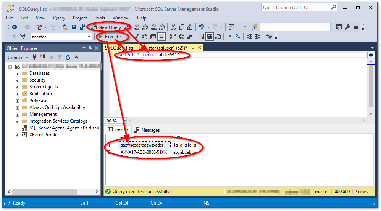The image size is (381, 211).
Task: Click the Undo arrow icon
Action: point(202,27)
